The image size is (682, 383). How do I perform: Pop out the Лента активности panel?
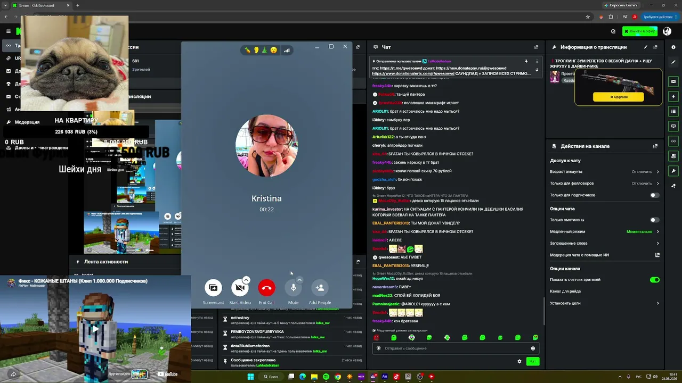(x=358, y=262)
